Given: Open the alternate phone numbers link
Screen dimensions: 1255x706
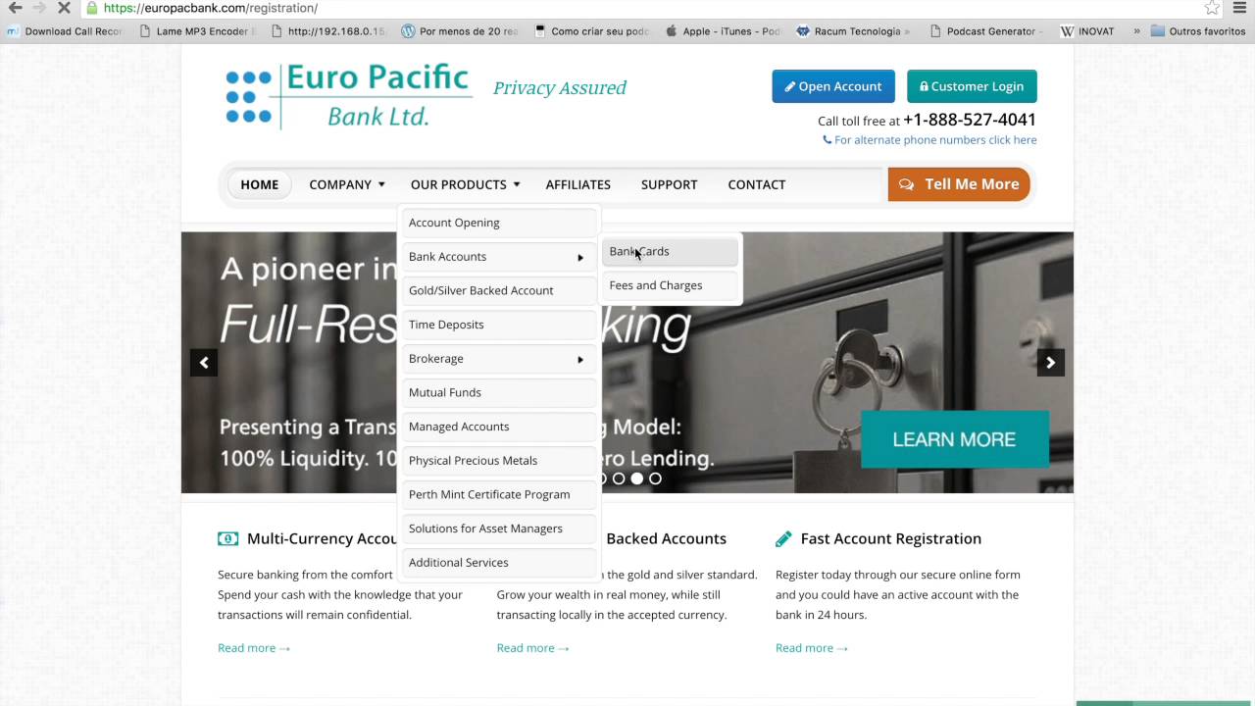Looking at the screenshot, I should 935,140.
